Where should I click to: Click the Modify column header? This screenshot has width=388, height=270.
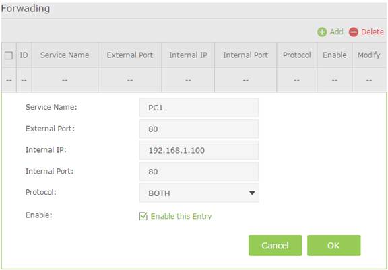(x=369, y=55)
